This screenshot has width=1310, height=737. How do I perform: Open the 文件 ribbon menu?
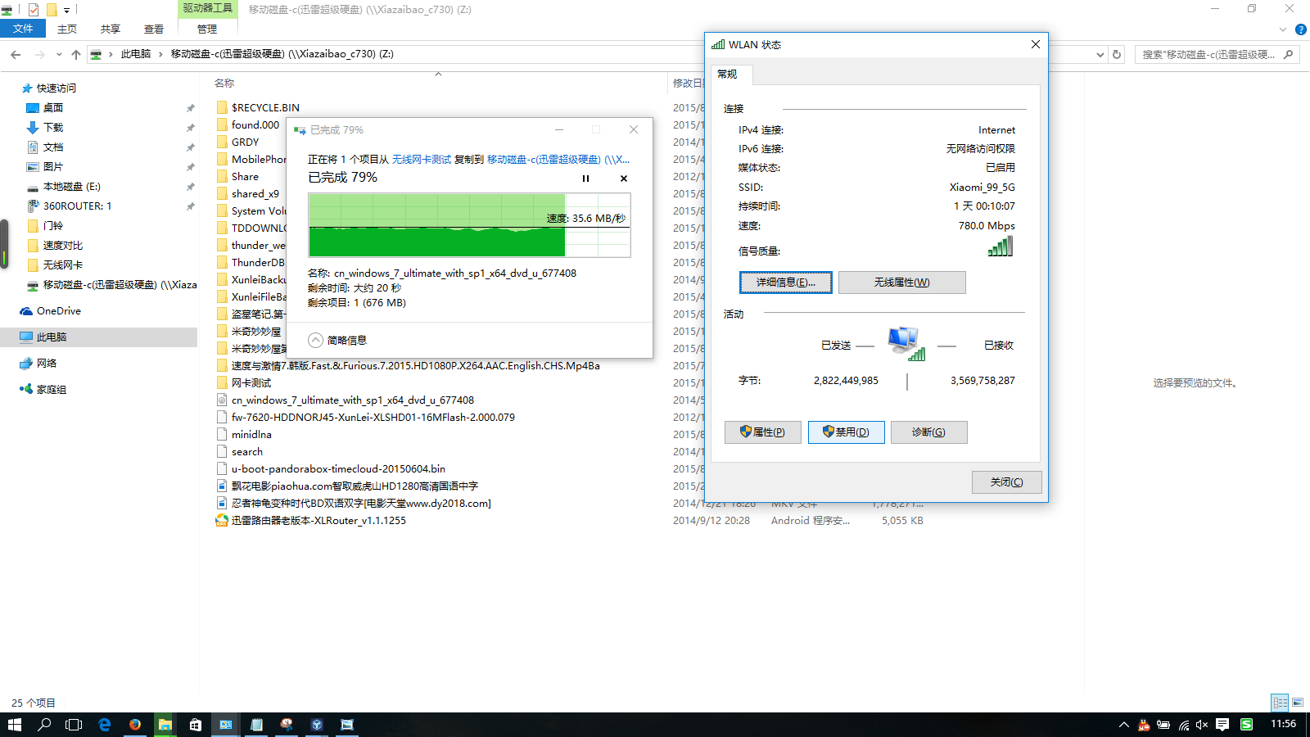23,29
